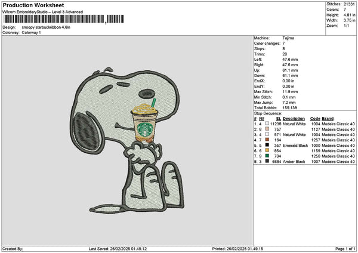Click the min stitch value '0.1 mm'
This screenshot has height=253, width=358.
pyautogui.click(x=289, y=97)
